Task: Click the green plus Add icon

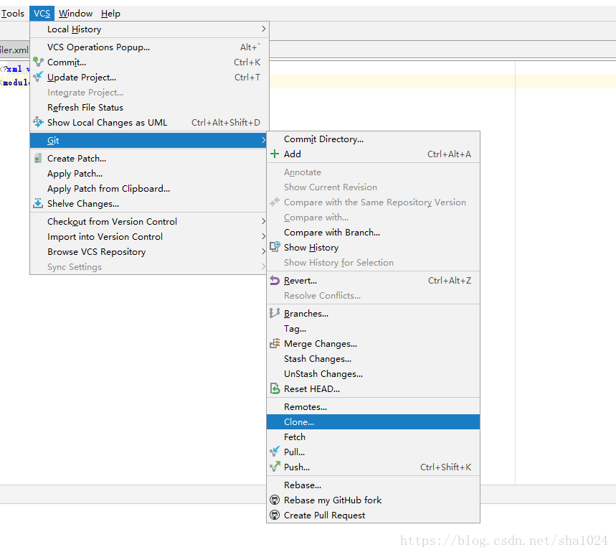Action: (x=275, y=154)
